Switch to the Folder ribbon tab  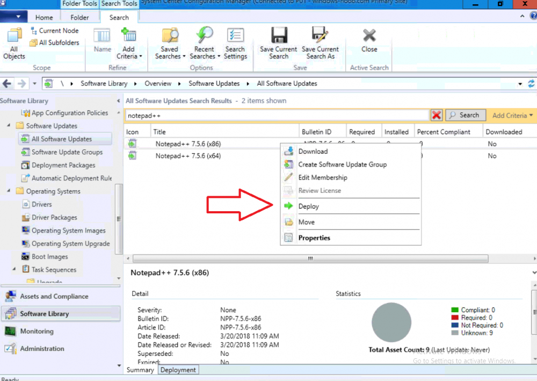[79, 18]
